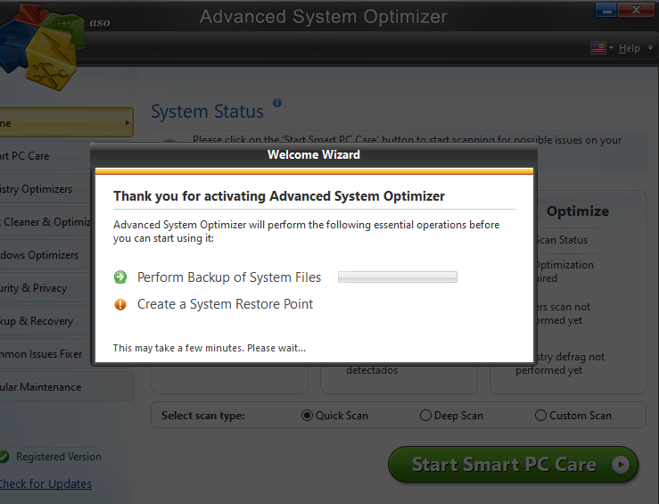Expand the arrow on Home sidebar item
Screen dimensions: 659x504
click(x=127, y=123)
